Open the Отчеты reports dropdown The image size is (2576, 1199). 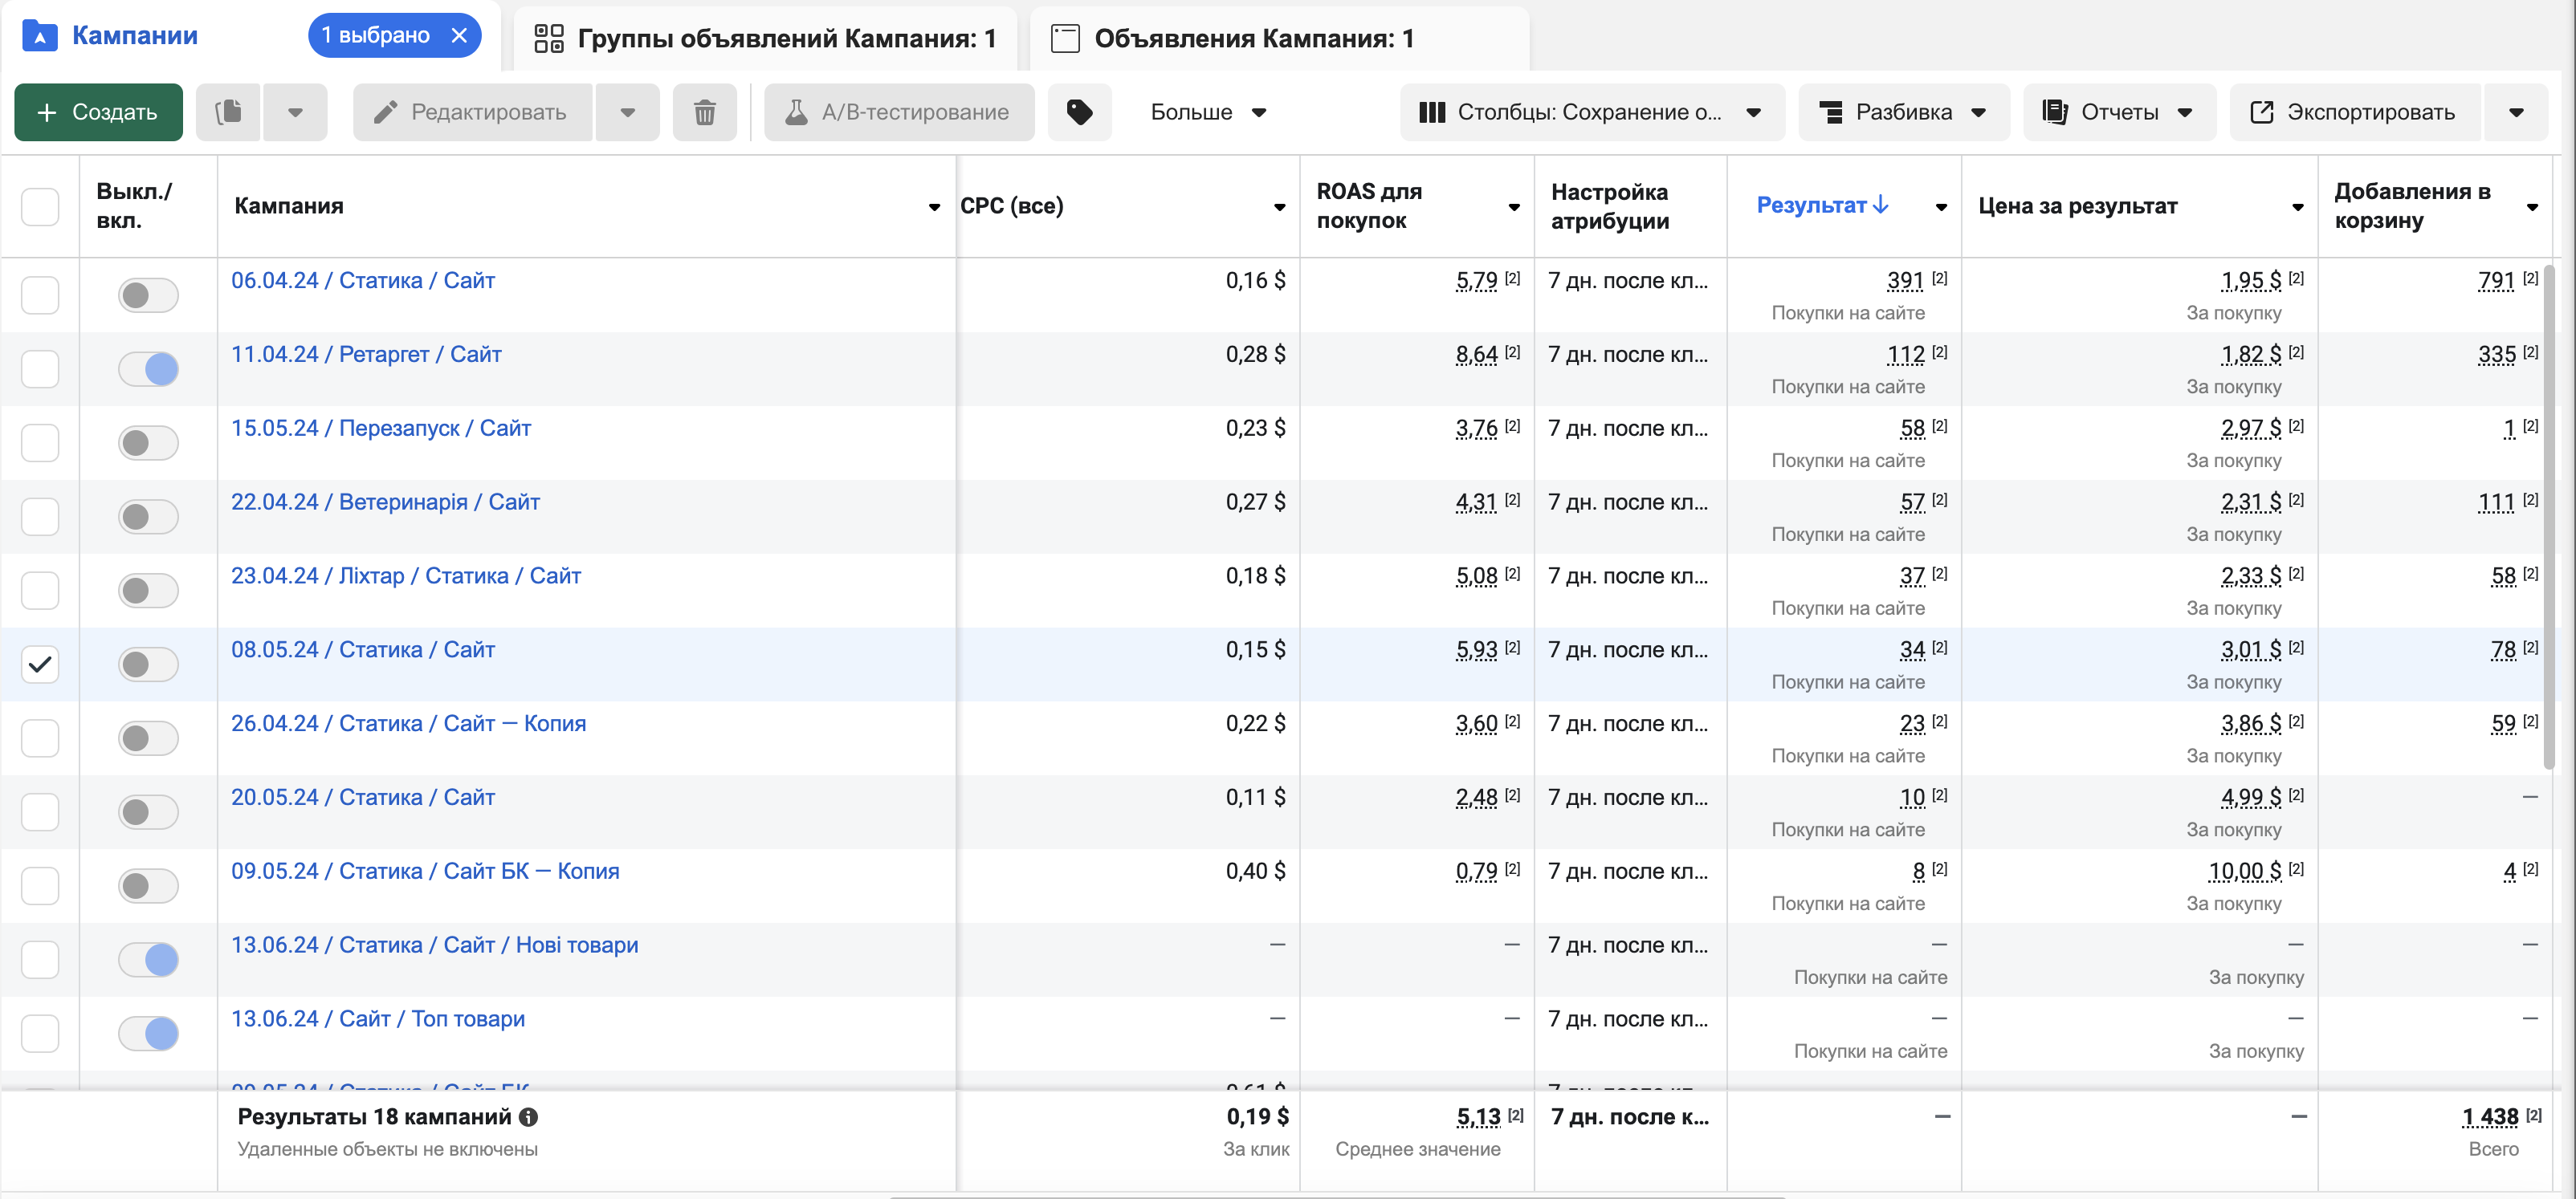point(2119,112)
